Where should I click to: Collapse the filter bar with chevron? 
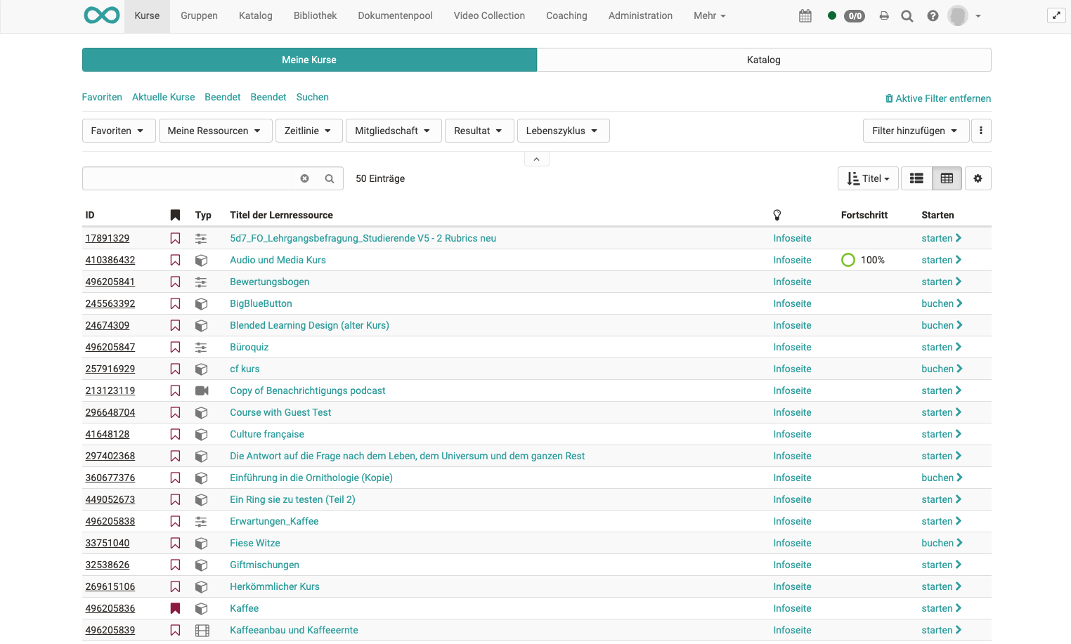pyautogui.click(x=536, y=159)
